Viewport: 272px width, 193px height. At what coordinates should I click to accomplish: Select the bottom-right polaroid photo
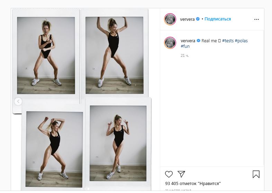point(118,143)
